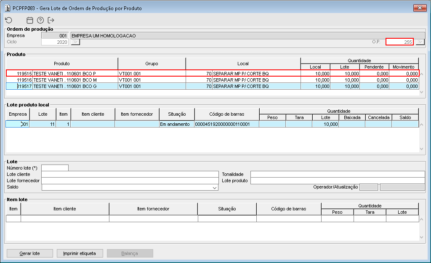Click the Baixada column header
Screen dimensions: 431x263
pyautogui.click(x=352, y=117)
